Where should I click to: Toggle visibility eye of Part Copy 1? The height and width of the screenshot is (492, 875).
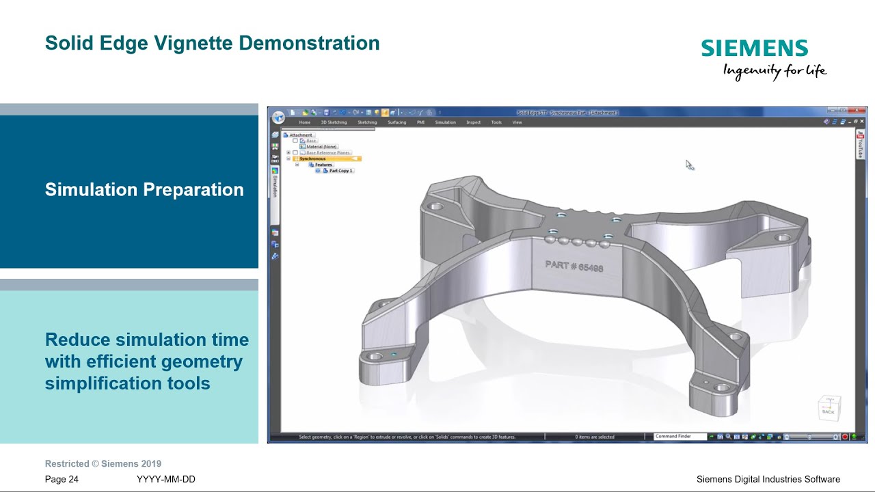[318, 171]
